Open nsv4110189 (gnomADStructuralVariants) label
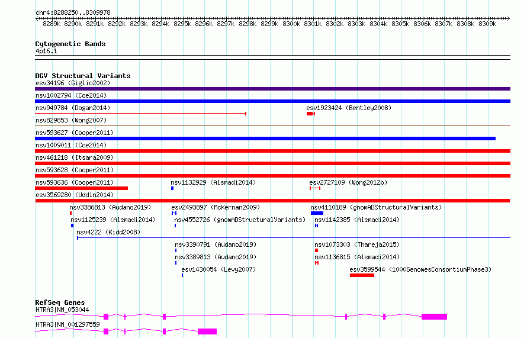Viewport: 527px width, 338px height. coord(376,207)
